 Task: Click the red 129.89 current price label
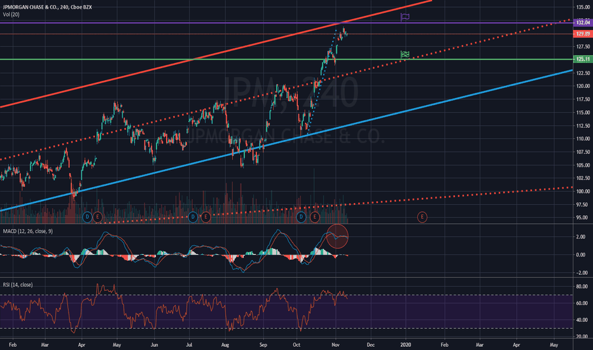[x=583, y=34]
